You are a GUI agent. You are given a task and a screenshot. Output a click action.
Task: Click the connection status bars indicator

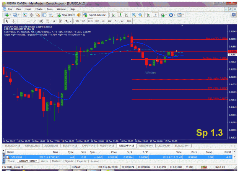pyautogui.click(x=204, y=167)
